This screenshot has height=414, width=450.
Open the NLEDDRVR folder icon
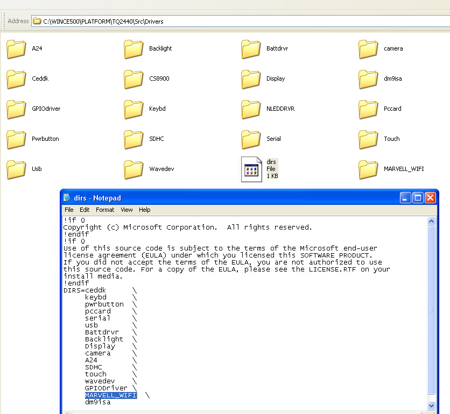251,109
